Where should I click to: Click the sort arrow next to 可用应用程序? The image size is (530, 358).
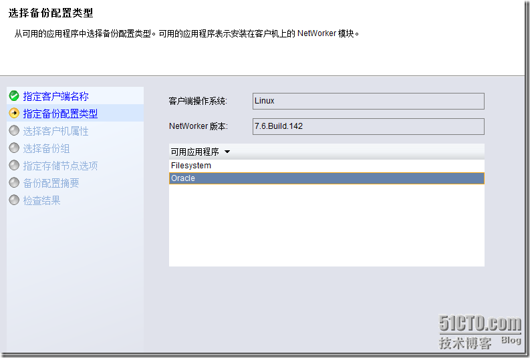pyautogui.click(x=227, y=152)
